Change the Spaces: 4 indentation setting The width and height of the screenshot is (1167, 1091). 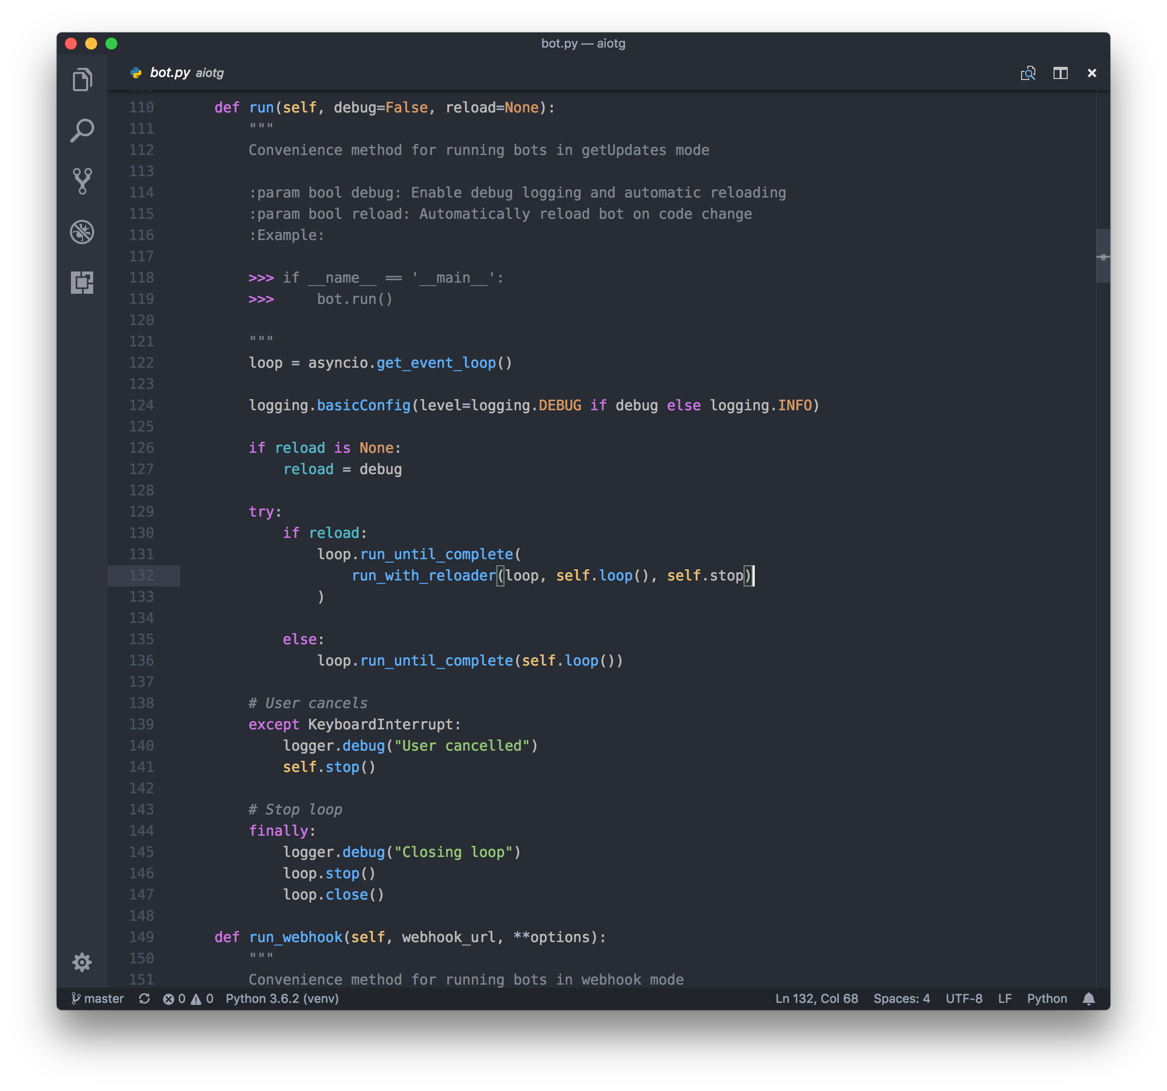click(901, 998)
